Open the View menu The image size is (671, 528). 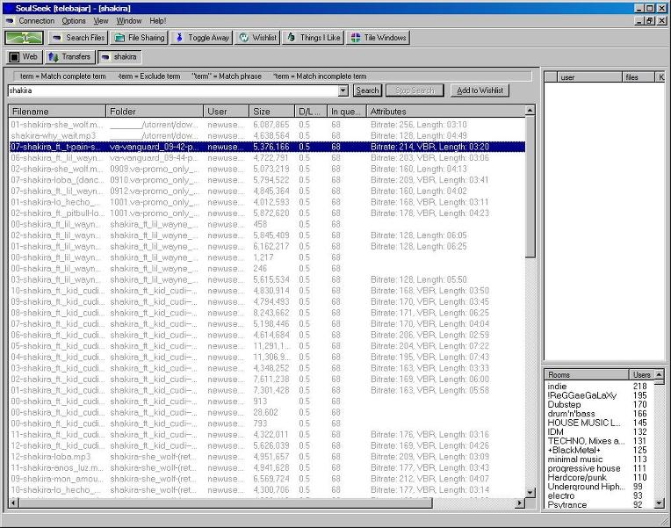(101, 20)
